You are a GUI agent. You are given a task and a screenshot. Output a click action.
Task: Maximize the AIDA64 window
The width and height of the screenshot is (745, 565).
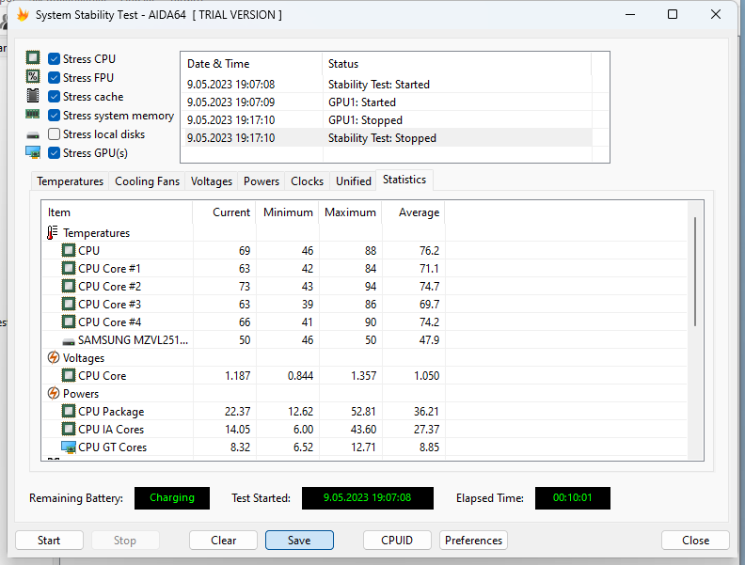(673, 14)
